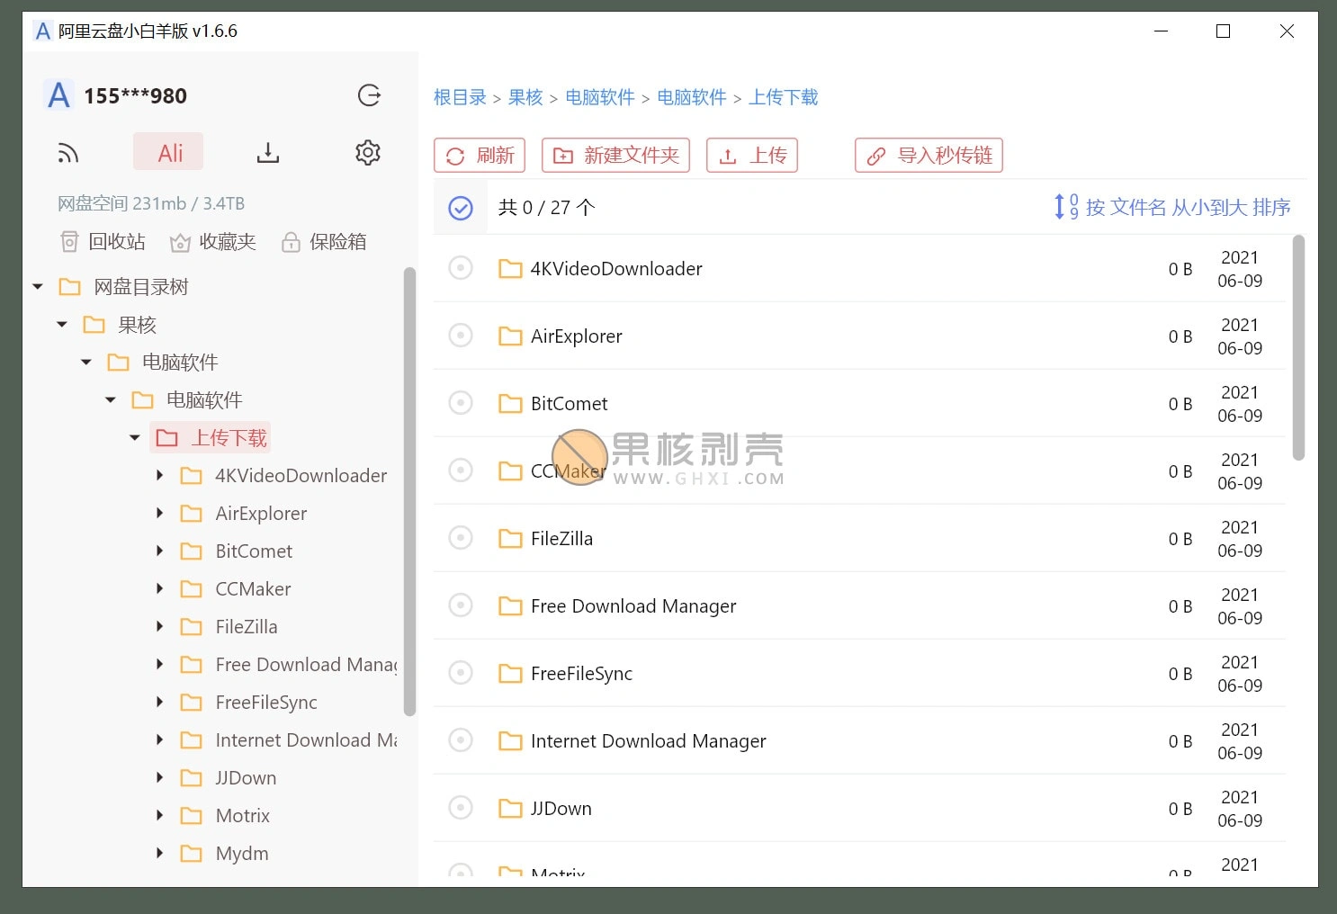The width and height of the screenshot is (1337, 914).
Task: Switch to the Ali tab
Action: point(168,152)
